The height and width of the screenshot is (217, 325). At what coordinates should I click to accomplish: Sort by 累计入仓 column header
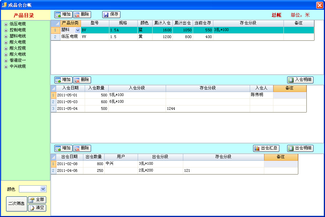tap(162, 23)
